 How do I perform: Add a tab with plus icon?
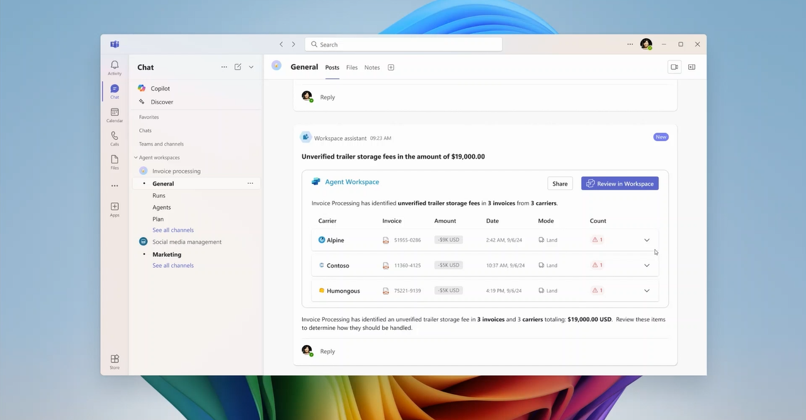pos(391,67)
